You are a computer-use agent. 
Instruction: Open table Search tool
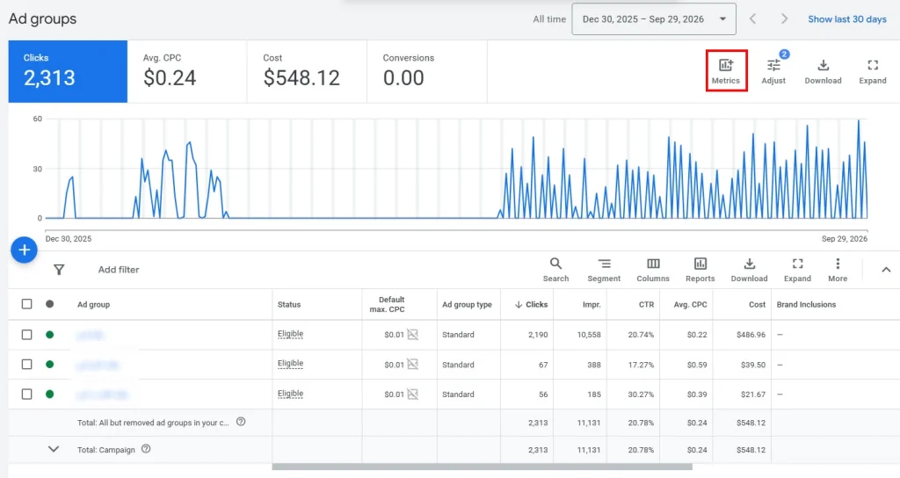point(555,270)
